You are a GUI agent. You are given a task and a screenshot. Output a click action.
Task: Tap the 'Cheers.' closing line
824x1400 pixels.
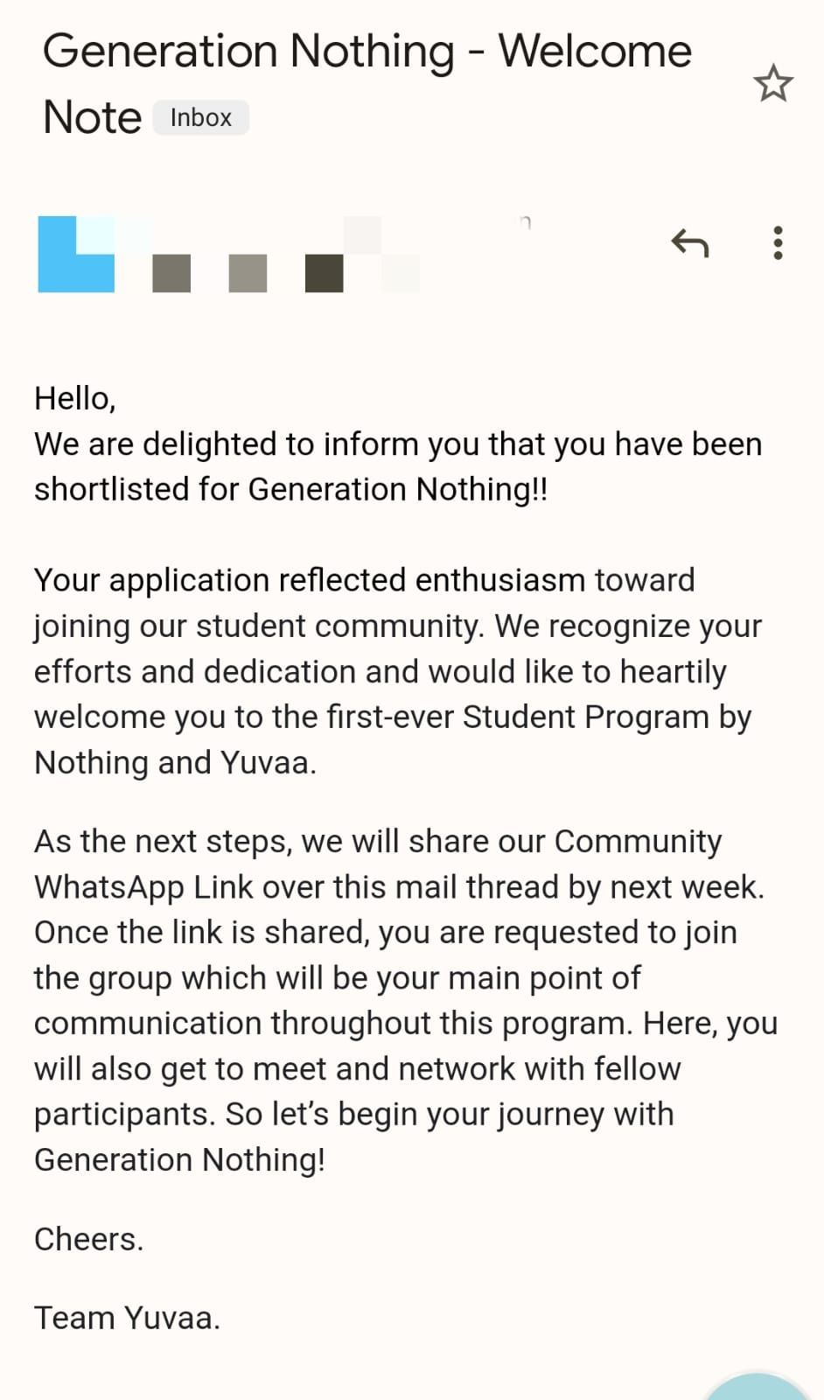coord(89,1239)
